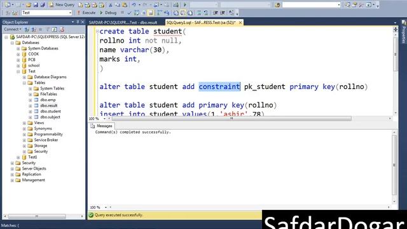Select the Synonyms folder

[43, 128]
